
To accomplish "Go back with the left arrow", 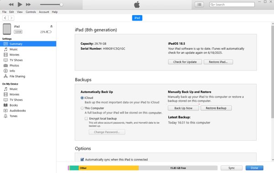I will coord(5,18).
